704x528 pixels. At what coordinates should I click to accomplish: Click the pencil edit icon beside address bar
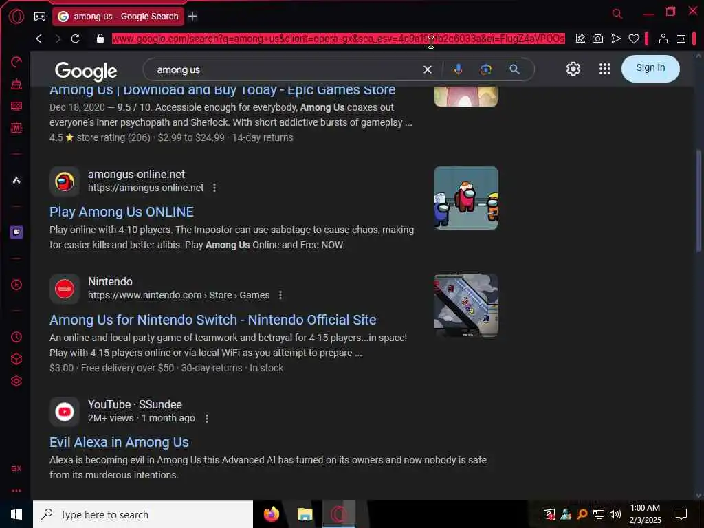[580, 38]
